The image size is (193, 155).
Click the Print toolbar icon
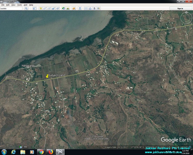pyautogui.click(x=90, y=8)
